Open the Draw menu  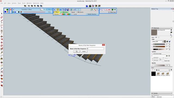point(19,3)
